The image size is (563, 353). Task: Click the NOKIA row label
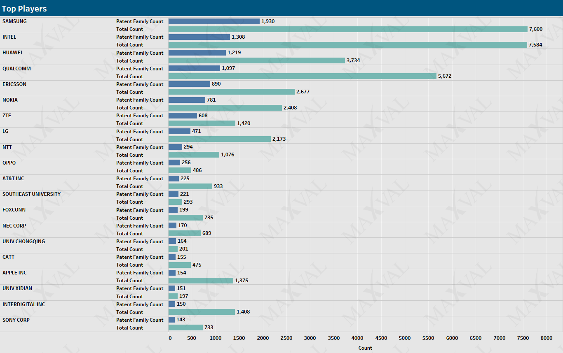[x=10, y=100]
